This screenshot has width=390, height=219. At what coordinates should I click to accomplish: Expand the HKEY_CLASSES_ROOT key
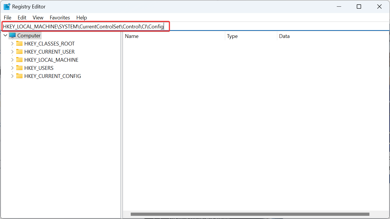12,44
